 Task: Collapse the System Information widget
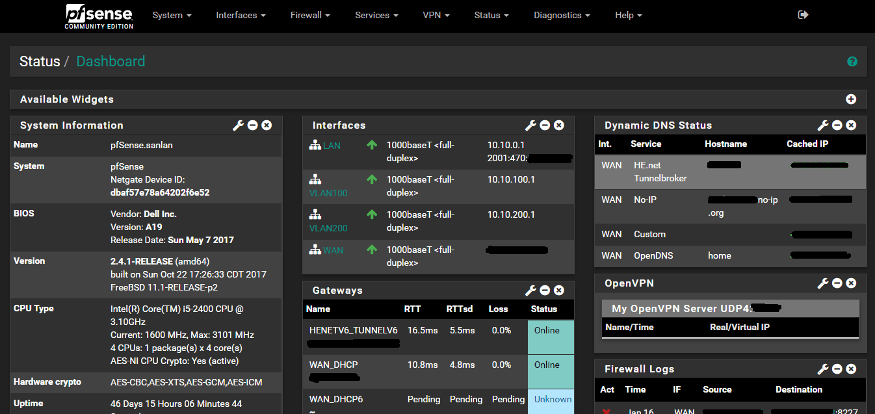click(x=252, y=125)
